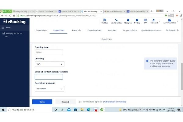183x122 pixels.
Task: Bookmark page with the star icon
Action: 169,16
